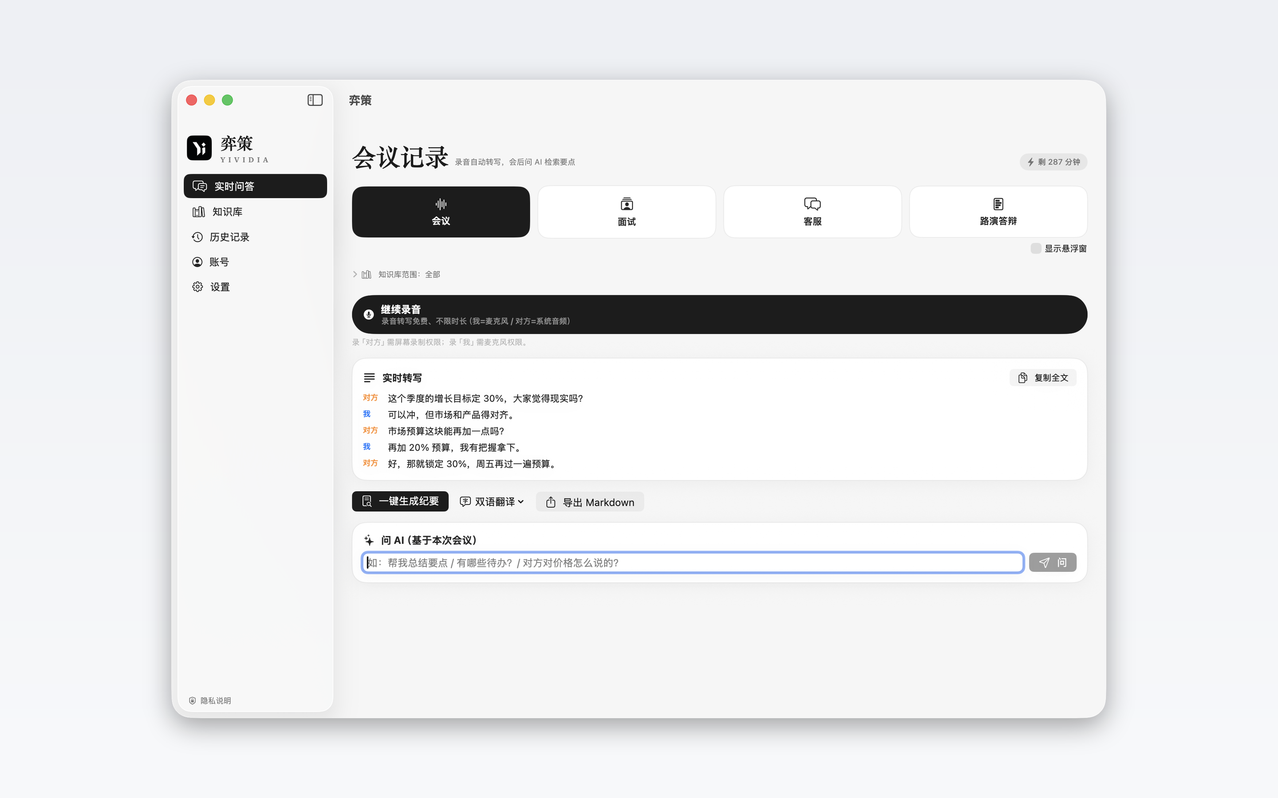Screen dimensions: 1278x798
Task: Open 实时问答 in the sidebar
Action: tap(255, 186)
